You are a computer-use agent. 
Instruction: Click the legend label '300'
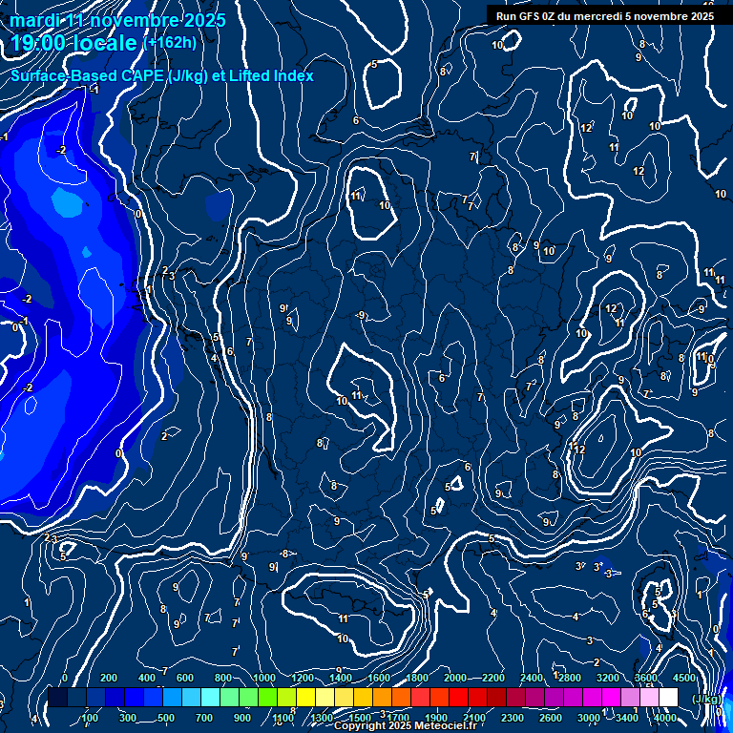(x=128, y=718)
